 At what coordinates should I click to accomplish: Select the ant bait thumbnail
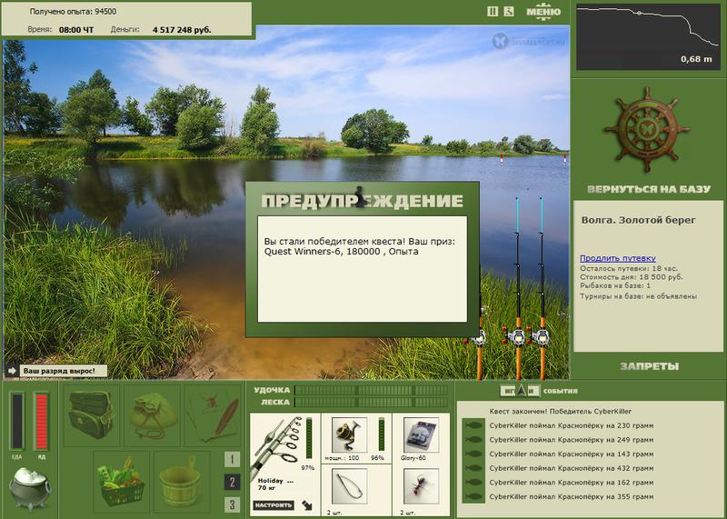coord(421,486)
